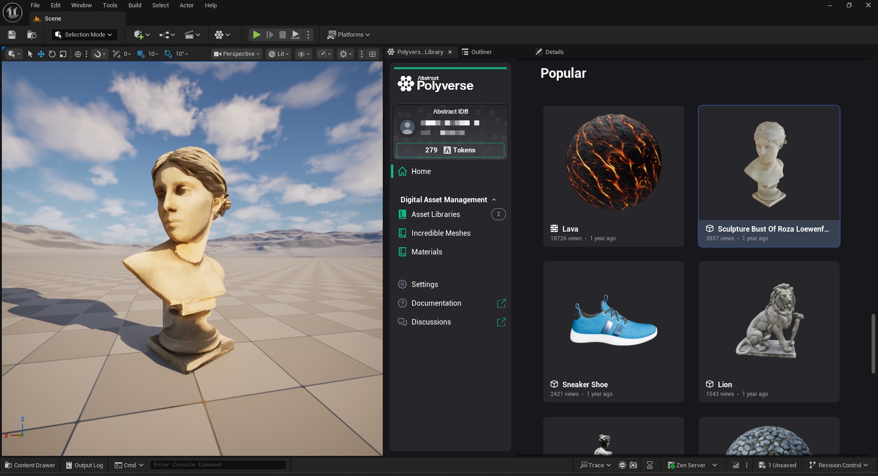Open the Cmd console type dropdown
878x476 pixels.
click(129, 465)
